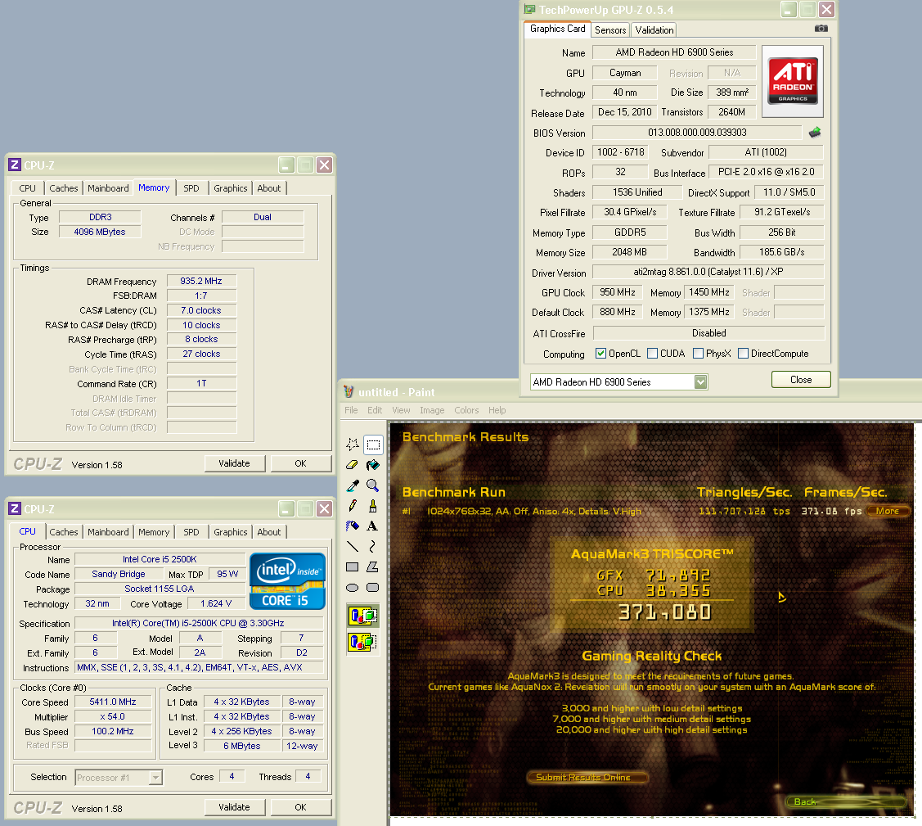Open the AMD Radeon HD 6900 Series dropdown
Image resolution: width=922 pixels, height=826 pixels.
[x=700, y=381]
